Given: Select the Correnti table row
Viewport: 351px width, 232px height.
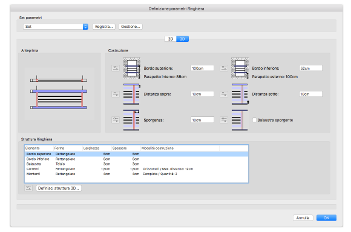Looking at the screenshot, I should point(136,169).
